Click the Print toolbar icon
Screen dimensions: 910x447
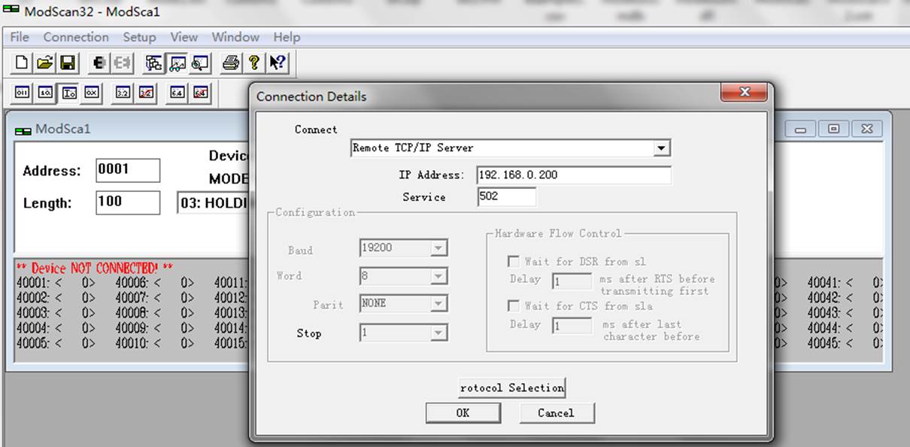click(x=231, y=63)
